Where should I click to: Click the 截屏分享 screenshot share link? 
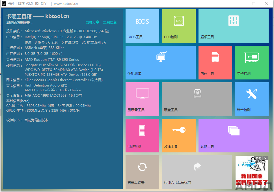tap(92, 22)
